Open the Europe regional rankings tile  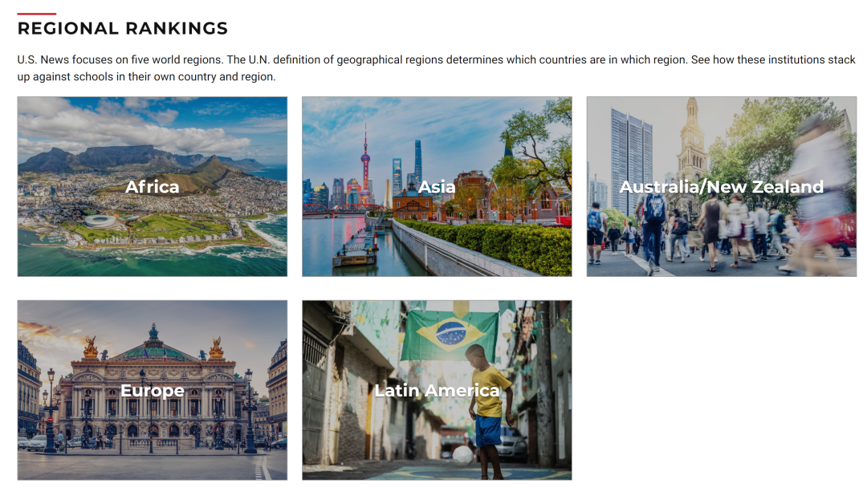[152, 390]
